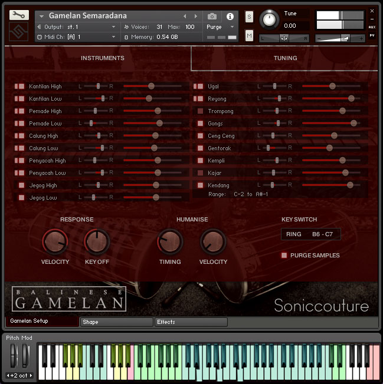Toggle the Gongs instrument button
The width and height of the screenshot is (383, 384).
200,124
